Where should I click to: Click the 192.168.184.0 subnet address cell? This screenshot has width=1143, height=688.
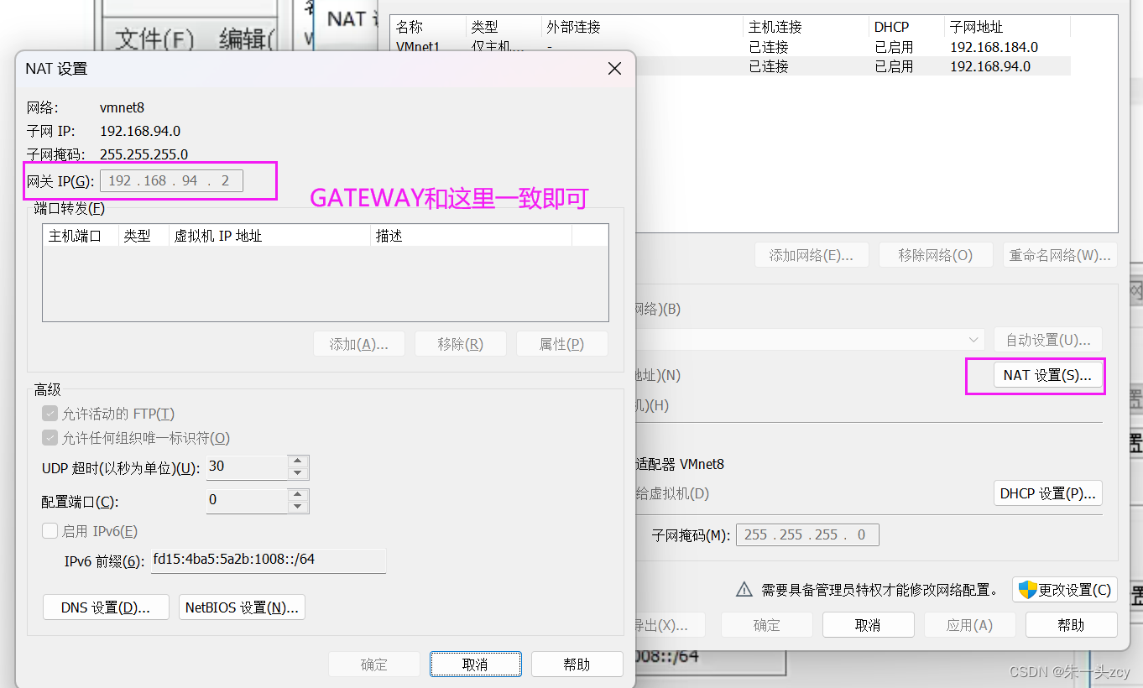[x=994, y=48]
